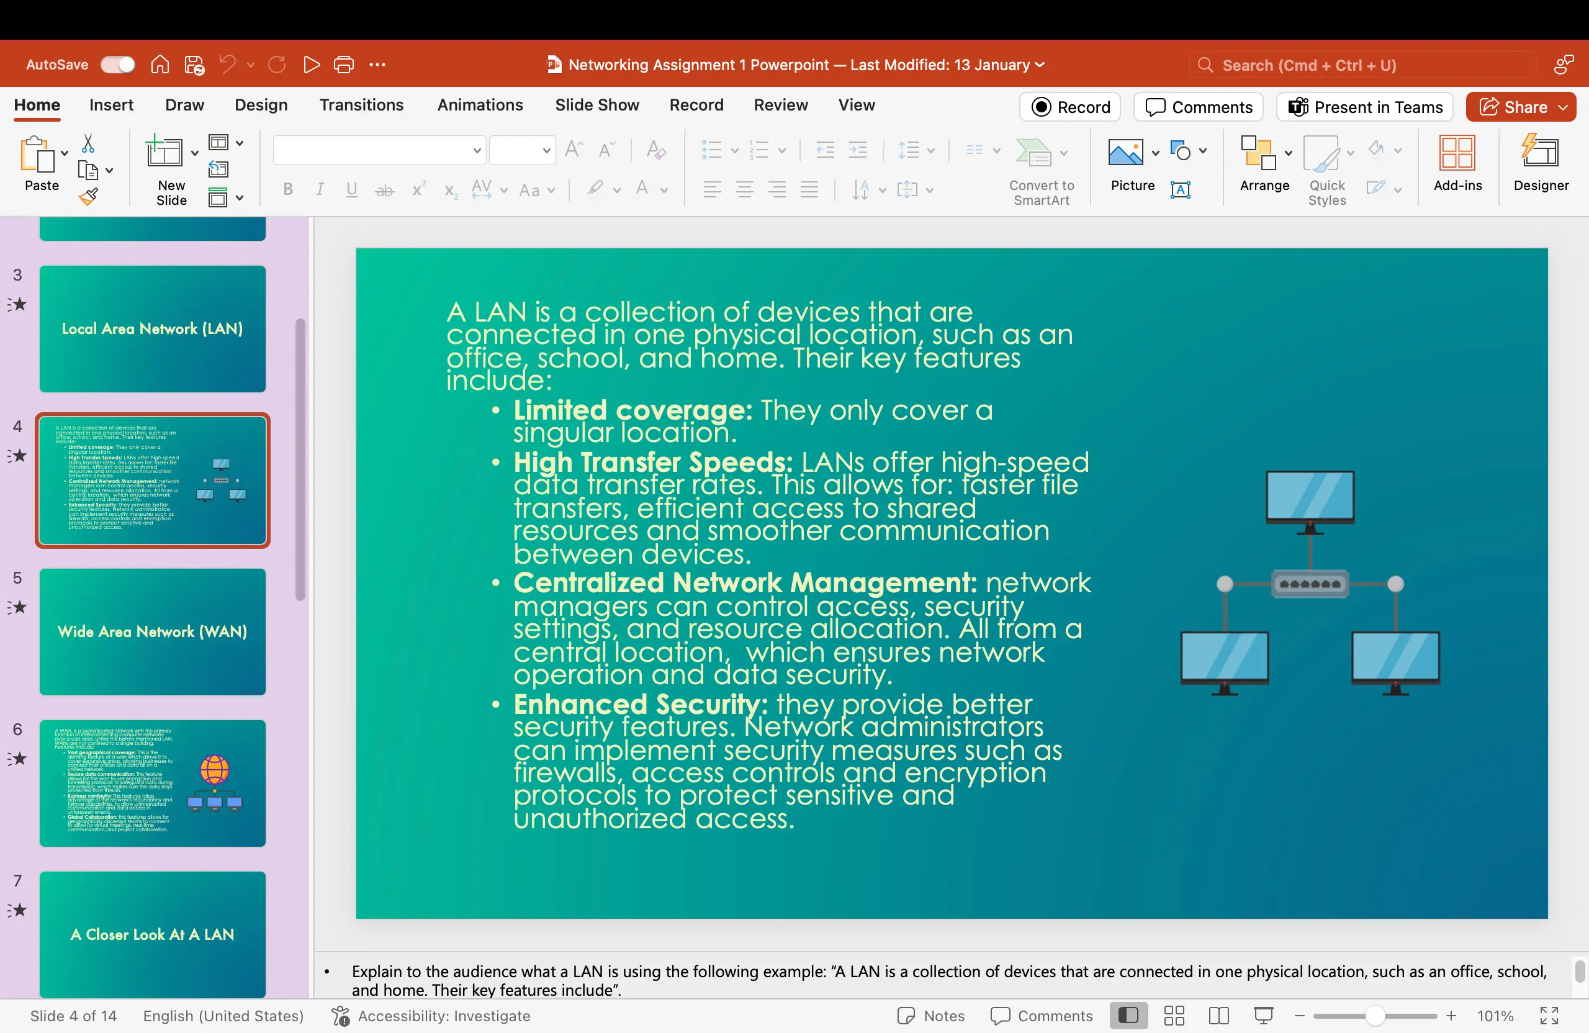Switch to the Transitions tab
The width and height of the screenshot is (1589, 1033).
[x=361, y=105]
